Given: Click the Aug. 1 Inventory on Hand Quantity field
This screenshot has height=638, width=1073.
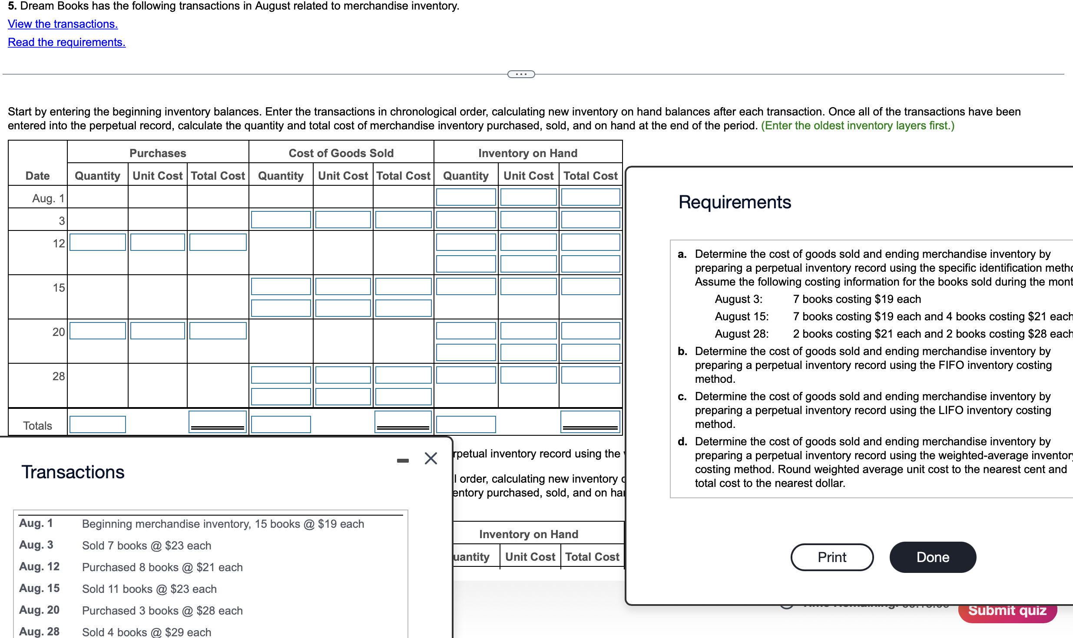Looking at the screenshot, I should point(466,197).
